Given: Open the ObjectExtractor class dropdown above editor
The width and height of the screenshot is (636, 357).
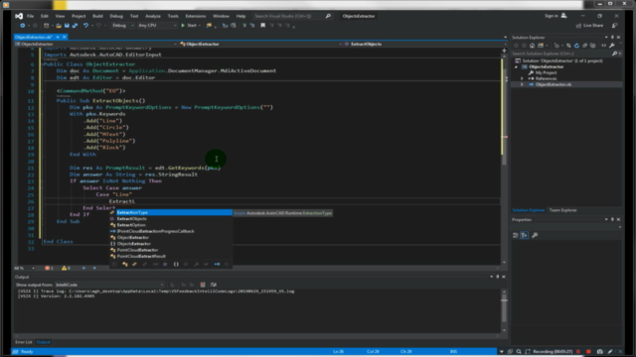Looking at the screenshot, I should pyautogui.click(x=259, y=44).
